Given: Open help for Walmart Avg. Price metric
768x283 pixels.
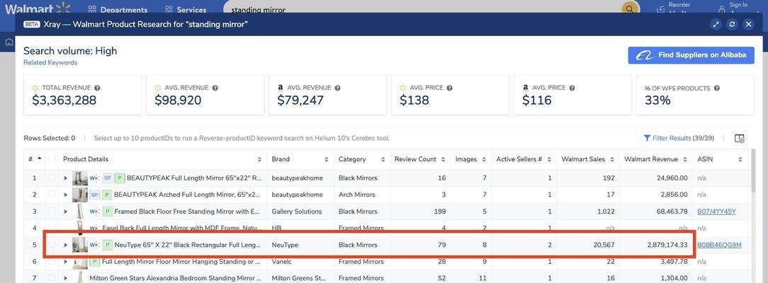Looking at the screenshot, I should 449,88.
